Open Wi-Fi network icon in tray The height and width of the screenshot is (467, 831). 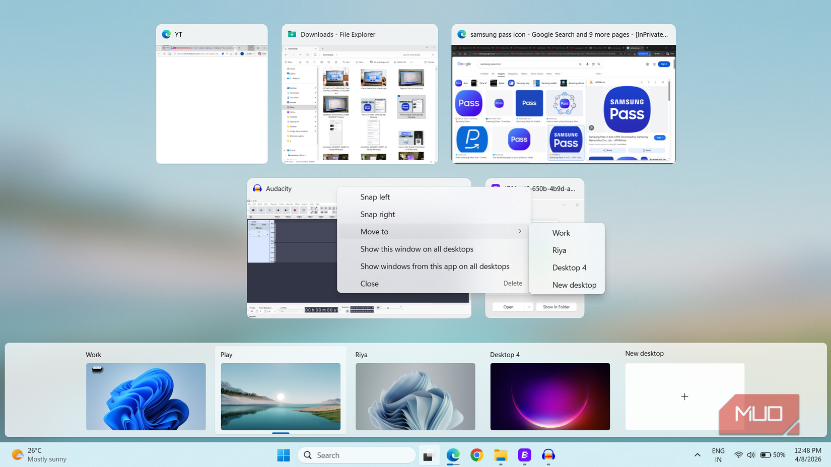coord(738,455)
